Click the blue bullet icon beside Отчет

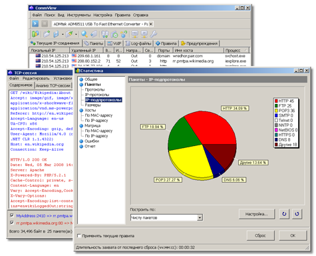pyautogui.click(x=81, y=147)
